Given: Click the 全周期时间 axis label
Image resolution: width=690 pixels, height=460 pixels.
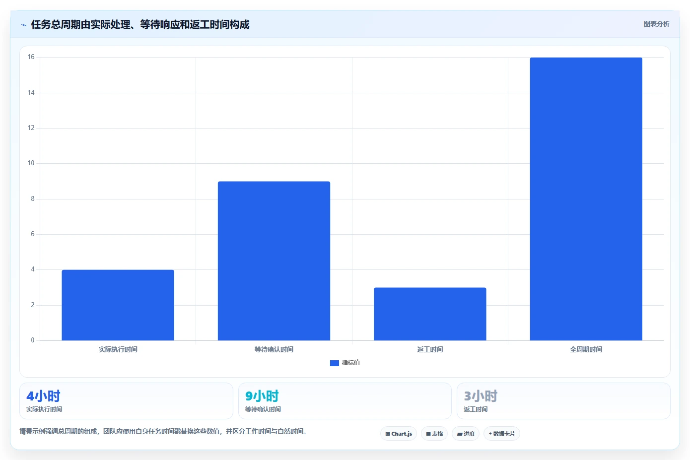Looking at the screenshot, I should coord(586,349).
